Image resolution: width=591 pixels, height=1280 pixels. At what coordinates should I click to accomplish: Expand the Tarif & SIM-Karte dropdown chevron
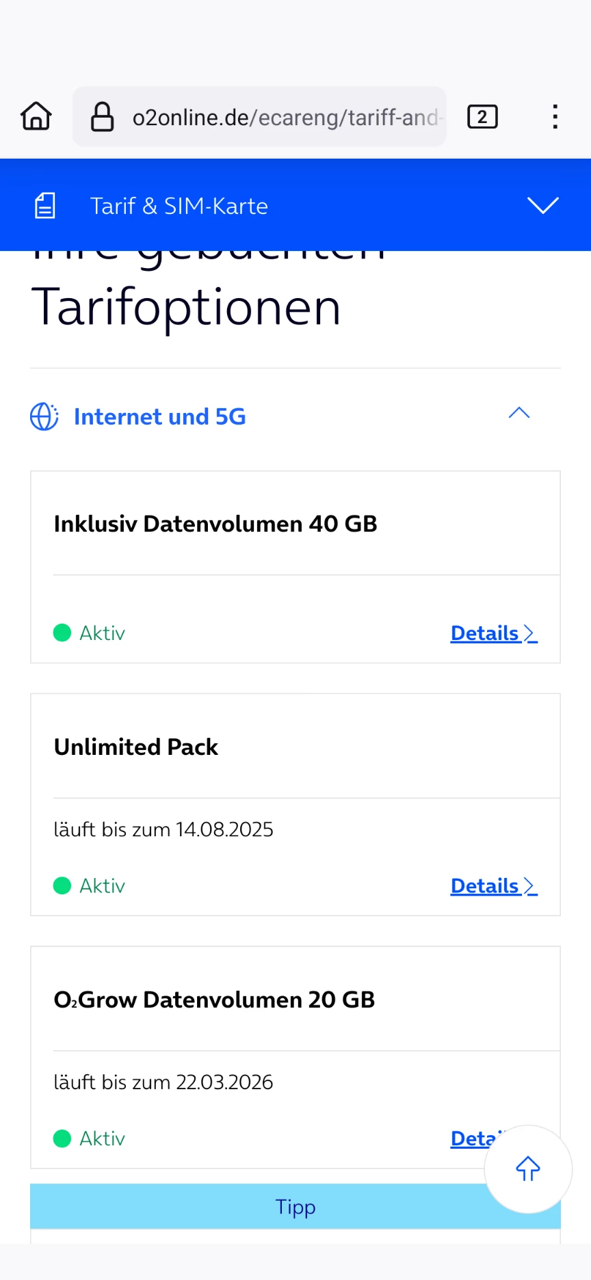[x=543, y=205]
